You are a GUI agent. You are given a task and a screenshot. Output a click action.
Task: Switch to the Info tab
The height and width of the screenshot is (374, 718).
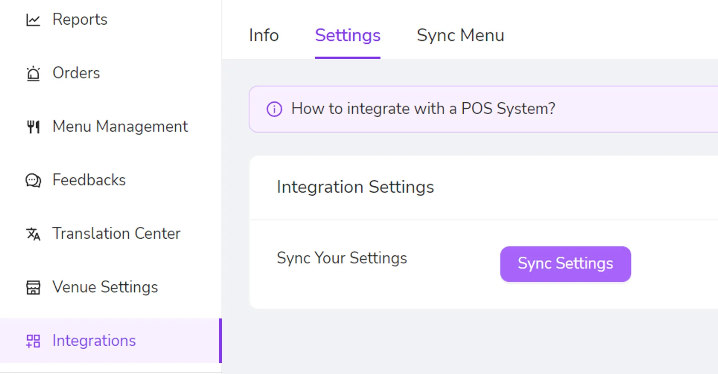[x=264, y=35]
